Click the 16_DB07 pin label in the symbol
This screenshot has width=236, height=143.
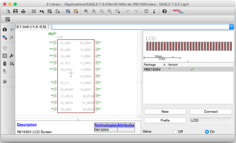[86, 90]
